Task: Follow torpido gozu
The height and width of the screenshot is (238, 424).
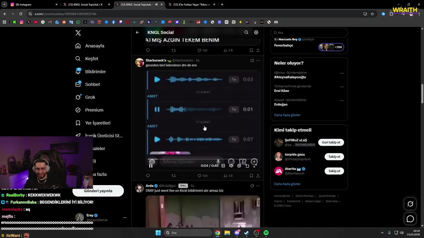Action: point(334,157)
